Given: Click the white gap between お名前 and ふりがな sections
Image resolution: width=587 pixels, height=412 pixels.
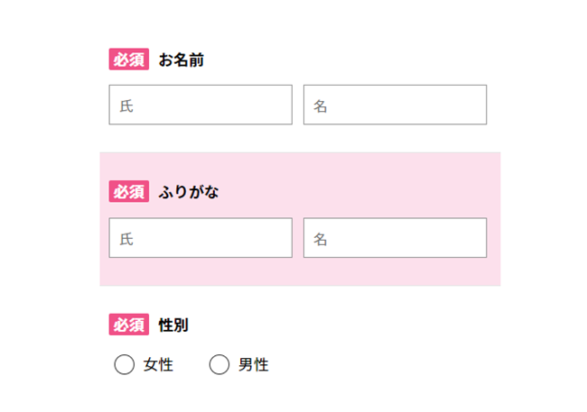Looking at the screenshot, I should (298, 139).
